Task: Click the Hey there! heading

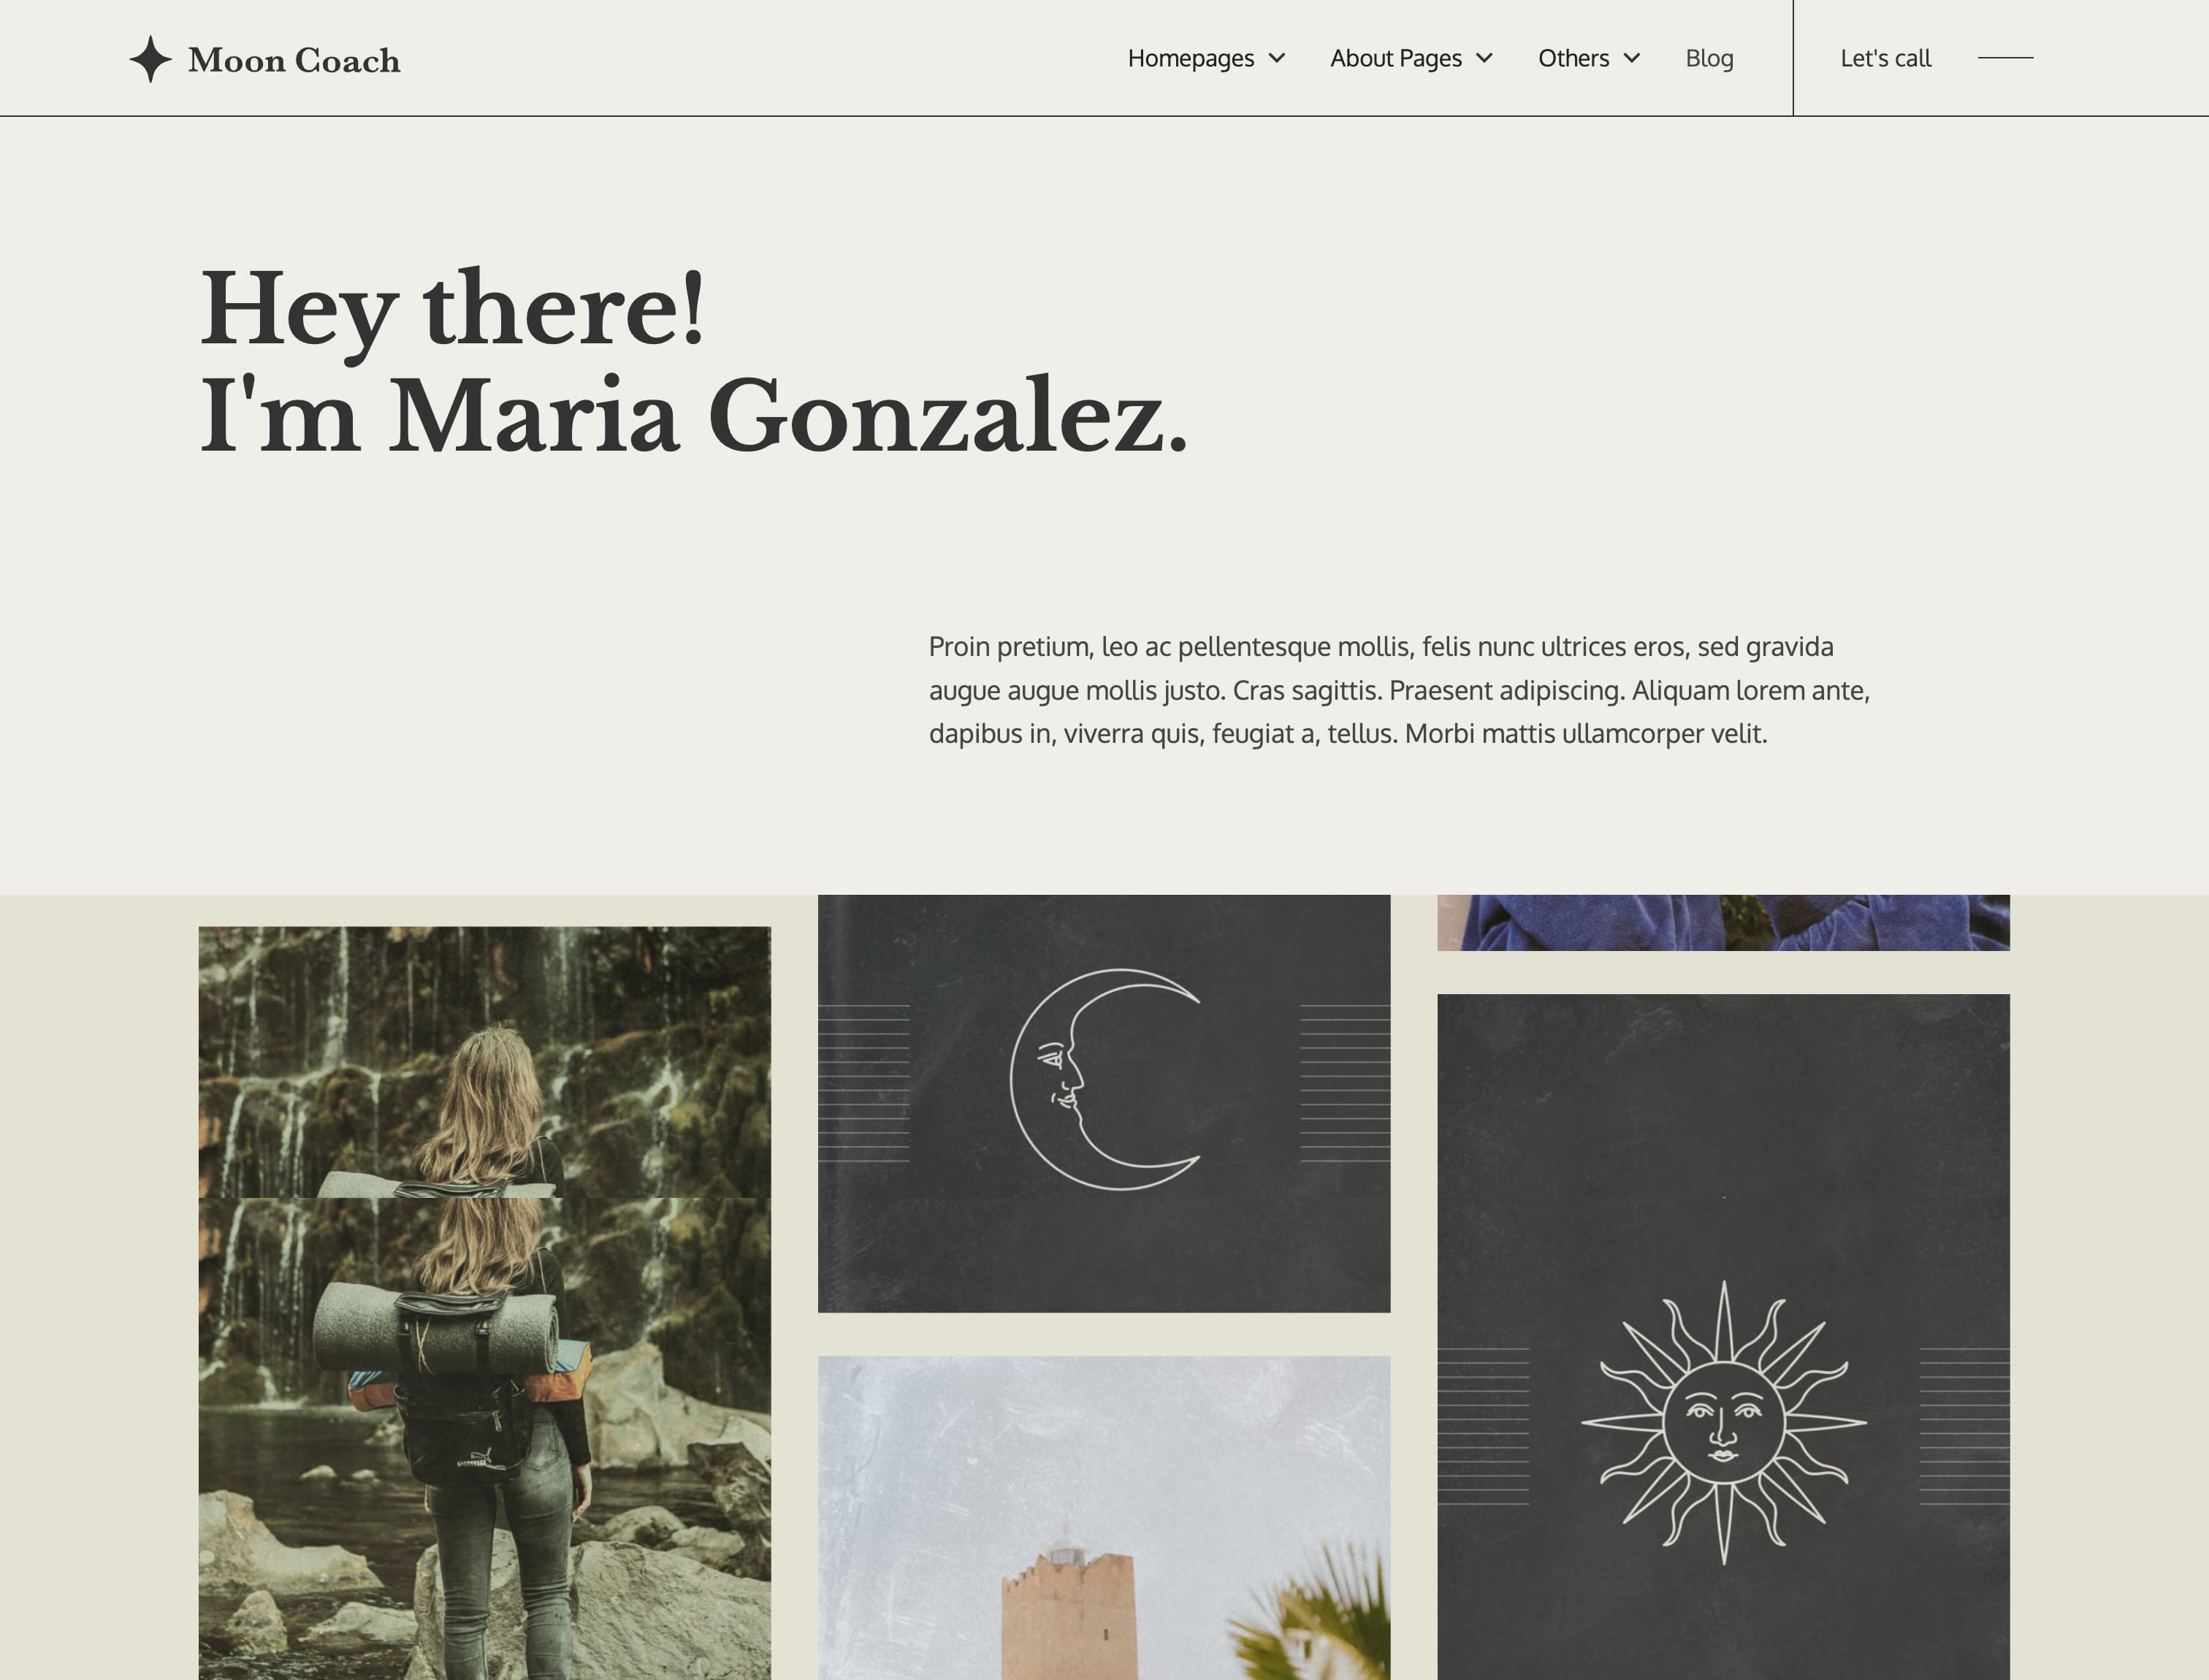Action: (x=453, y=308)
